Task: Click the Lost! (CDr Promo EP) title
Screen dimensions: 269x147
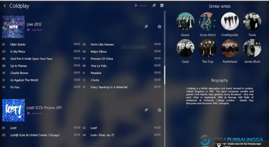Action: (x=44, y=108)
